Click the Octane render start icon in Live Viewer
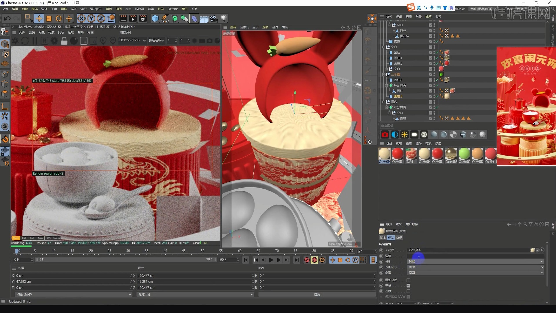This screenshot has height=313, width=556. 15,41
